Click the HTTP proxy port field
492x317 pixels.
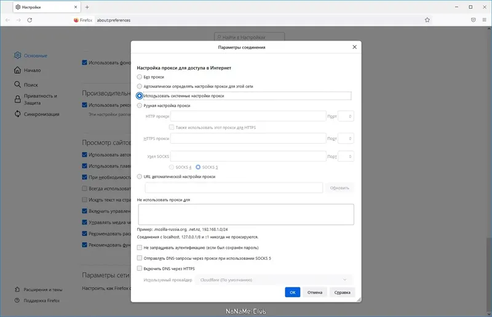(x=346, y=116)
